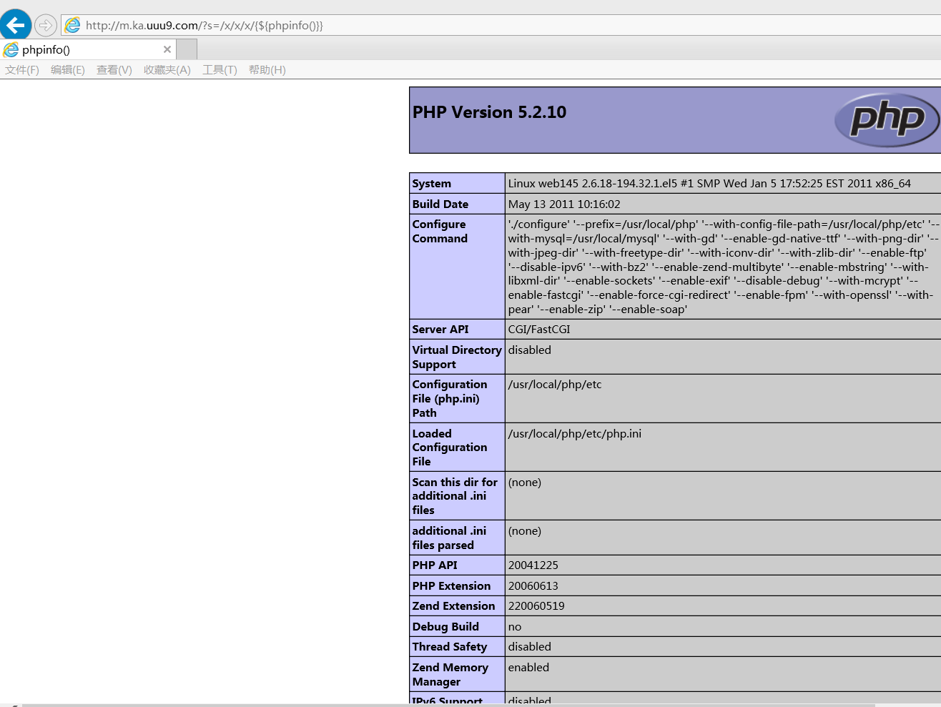Click 'Loaded Configuration File' label
This screenshot has height=707, width=941.
tap(449, 448)
